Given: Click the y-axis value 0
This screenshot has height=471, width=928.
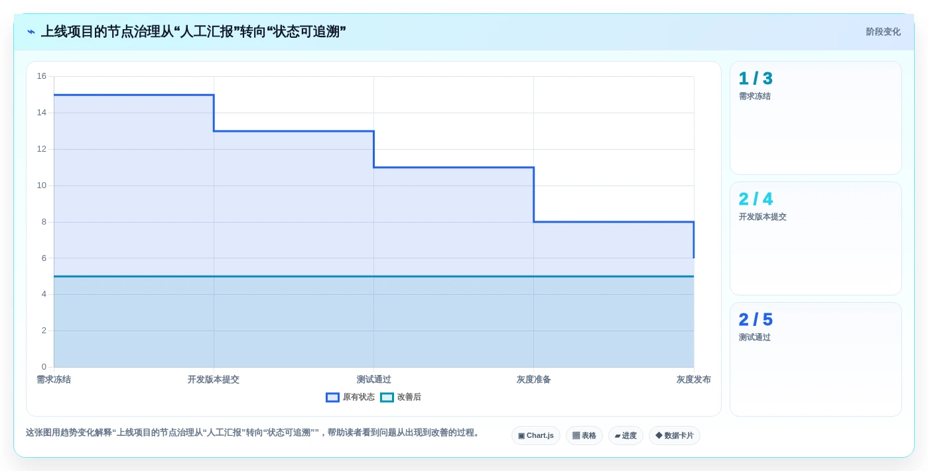Looking at the screenshot, I should [44, 367].
